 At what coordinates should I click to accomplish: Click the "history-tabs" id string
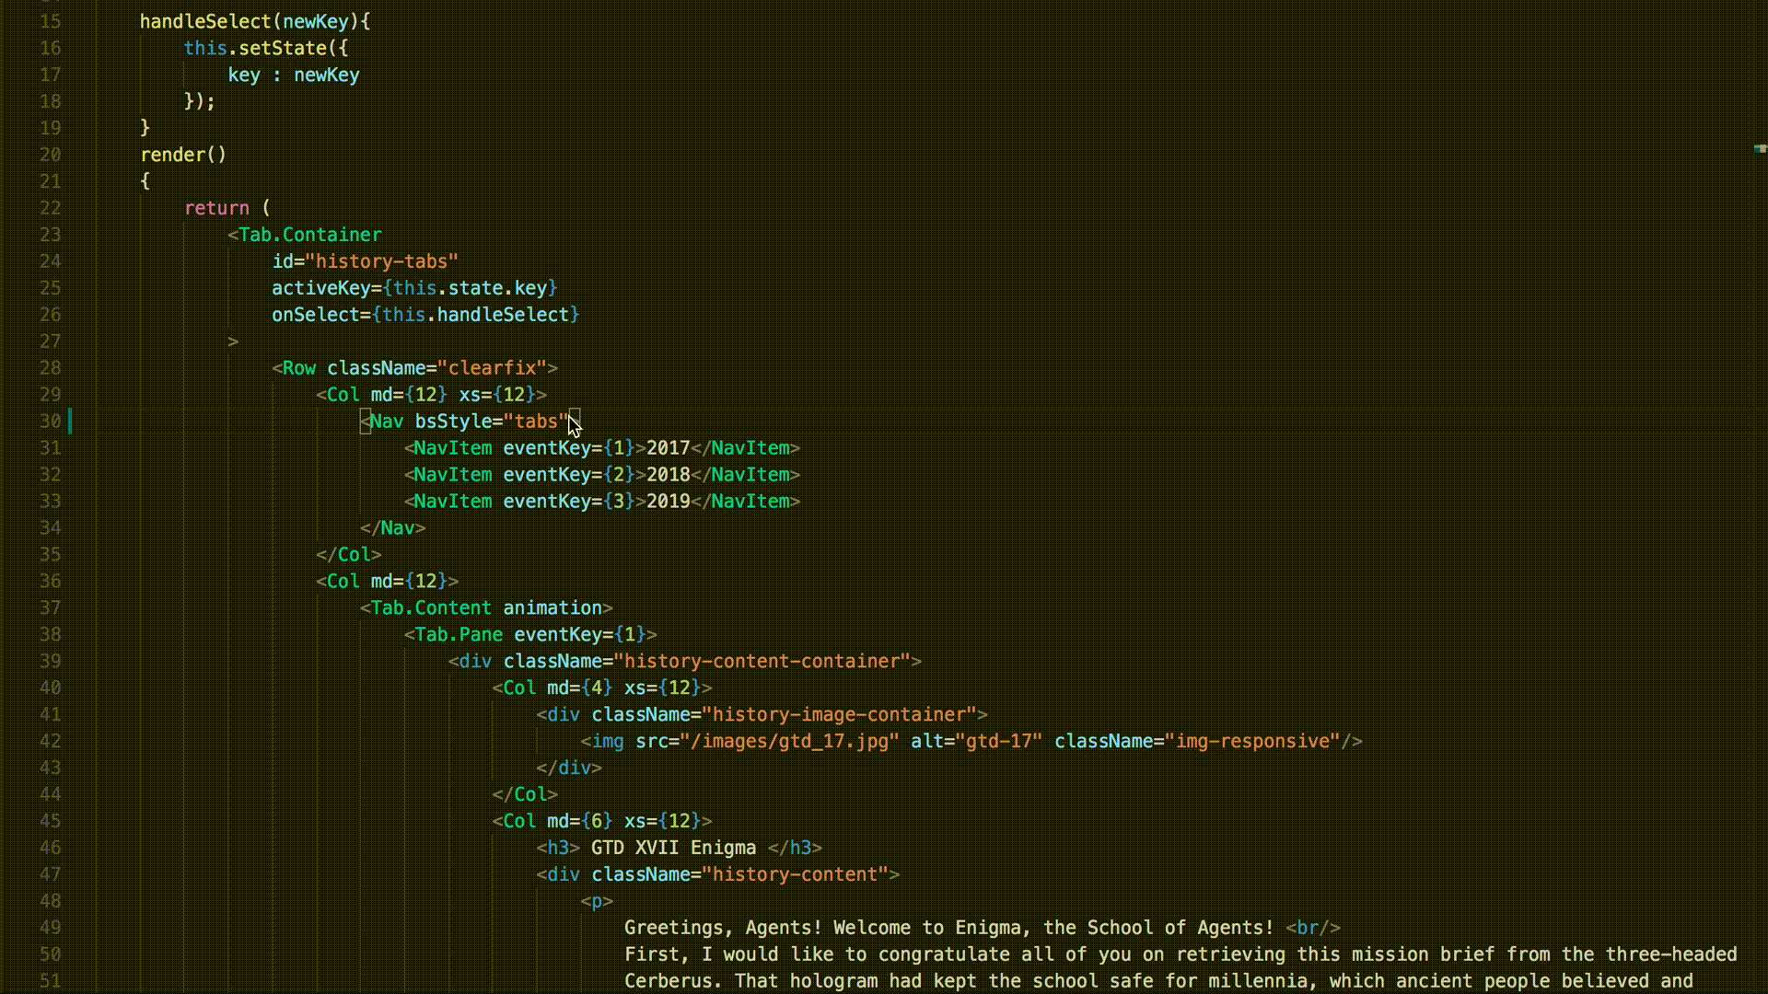[381, 261]
